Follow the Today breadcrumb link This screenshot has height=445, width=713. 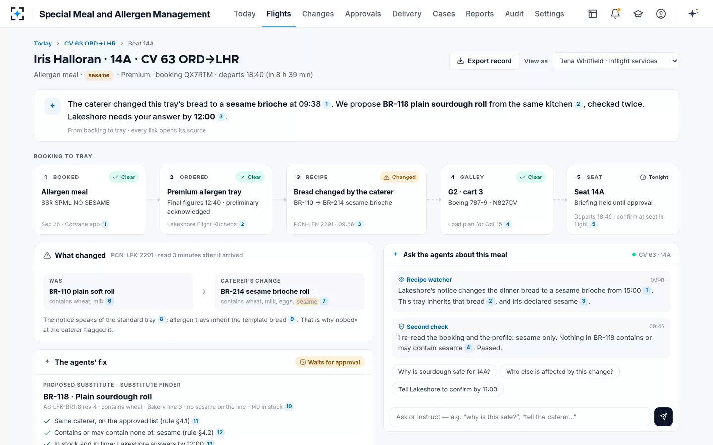point(43,44)
